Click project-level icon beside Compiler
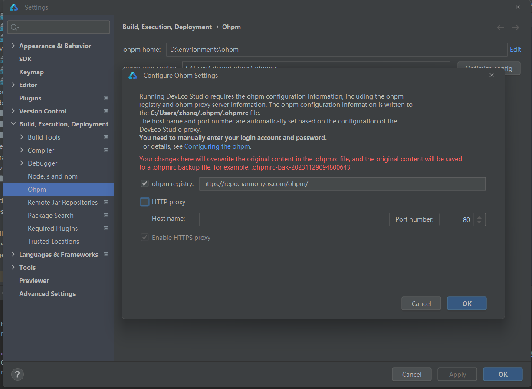 click(x=106, y=150)
